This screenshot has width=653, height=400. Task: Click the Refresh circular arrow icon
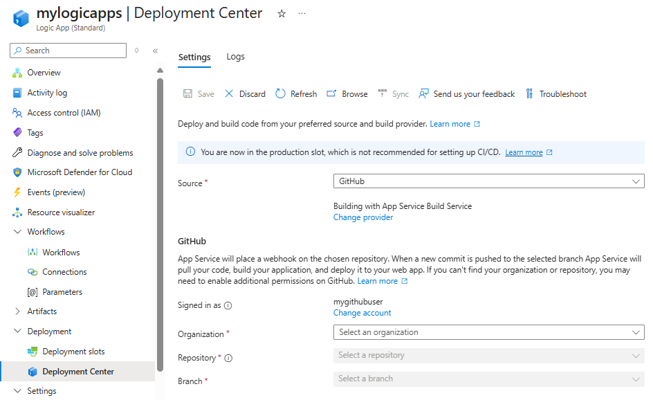tap(280, 93)
